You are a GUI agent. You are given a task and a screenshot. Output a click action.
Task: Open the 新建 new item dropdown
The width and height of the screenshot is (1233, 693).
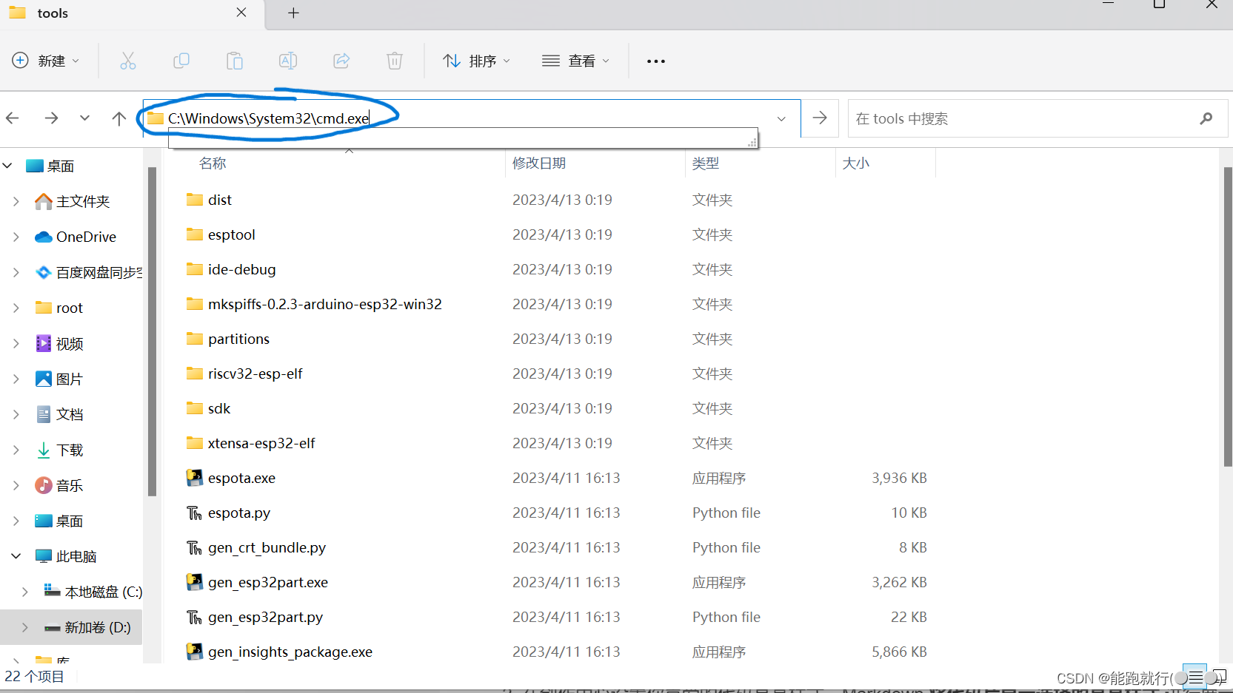point(46,61)
